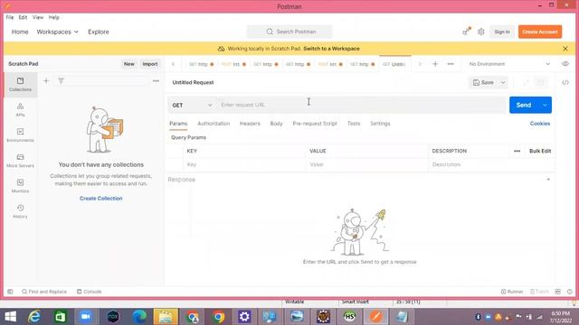The image size is (579, 325).
Task: Switch to the Headers tab
Action: pos(250,124)
